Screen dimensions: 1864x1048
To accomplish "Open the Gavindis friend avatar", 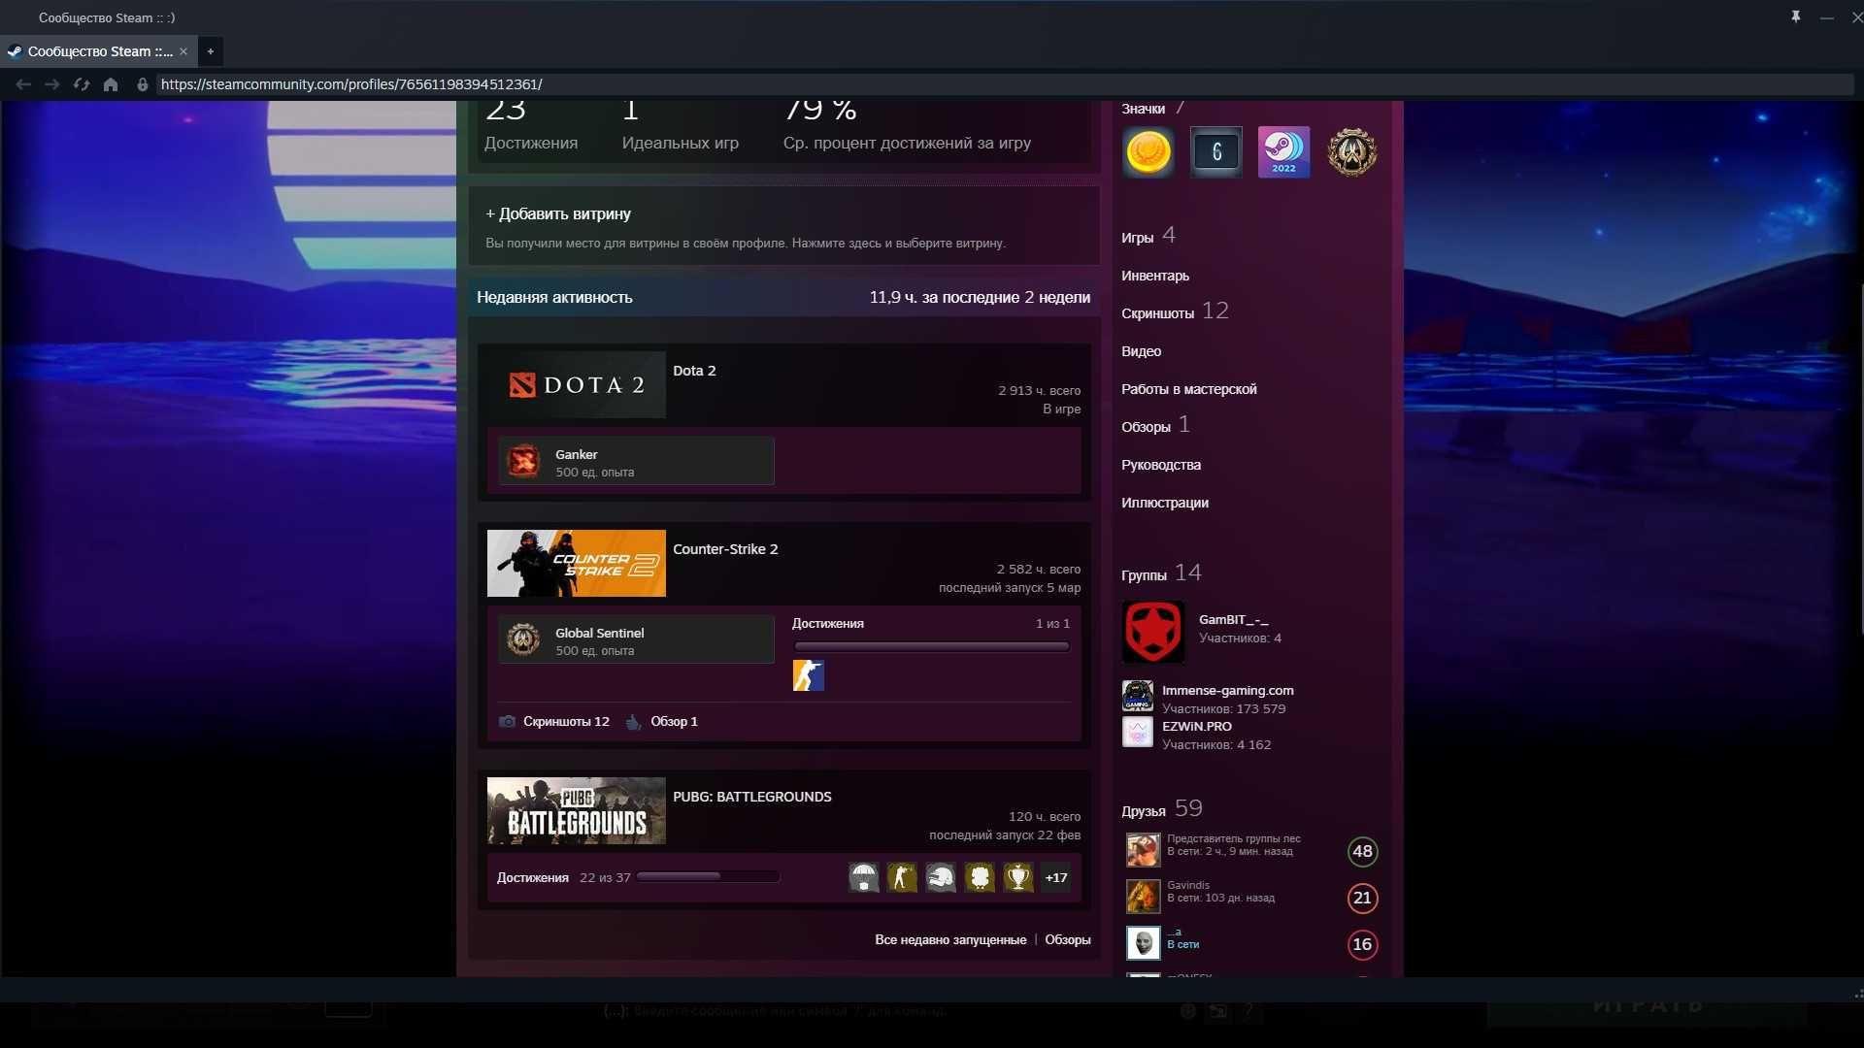I will tap(1144, 897).
